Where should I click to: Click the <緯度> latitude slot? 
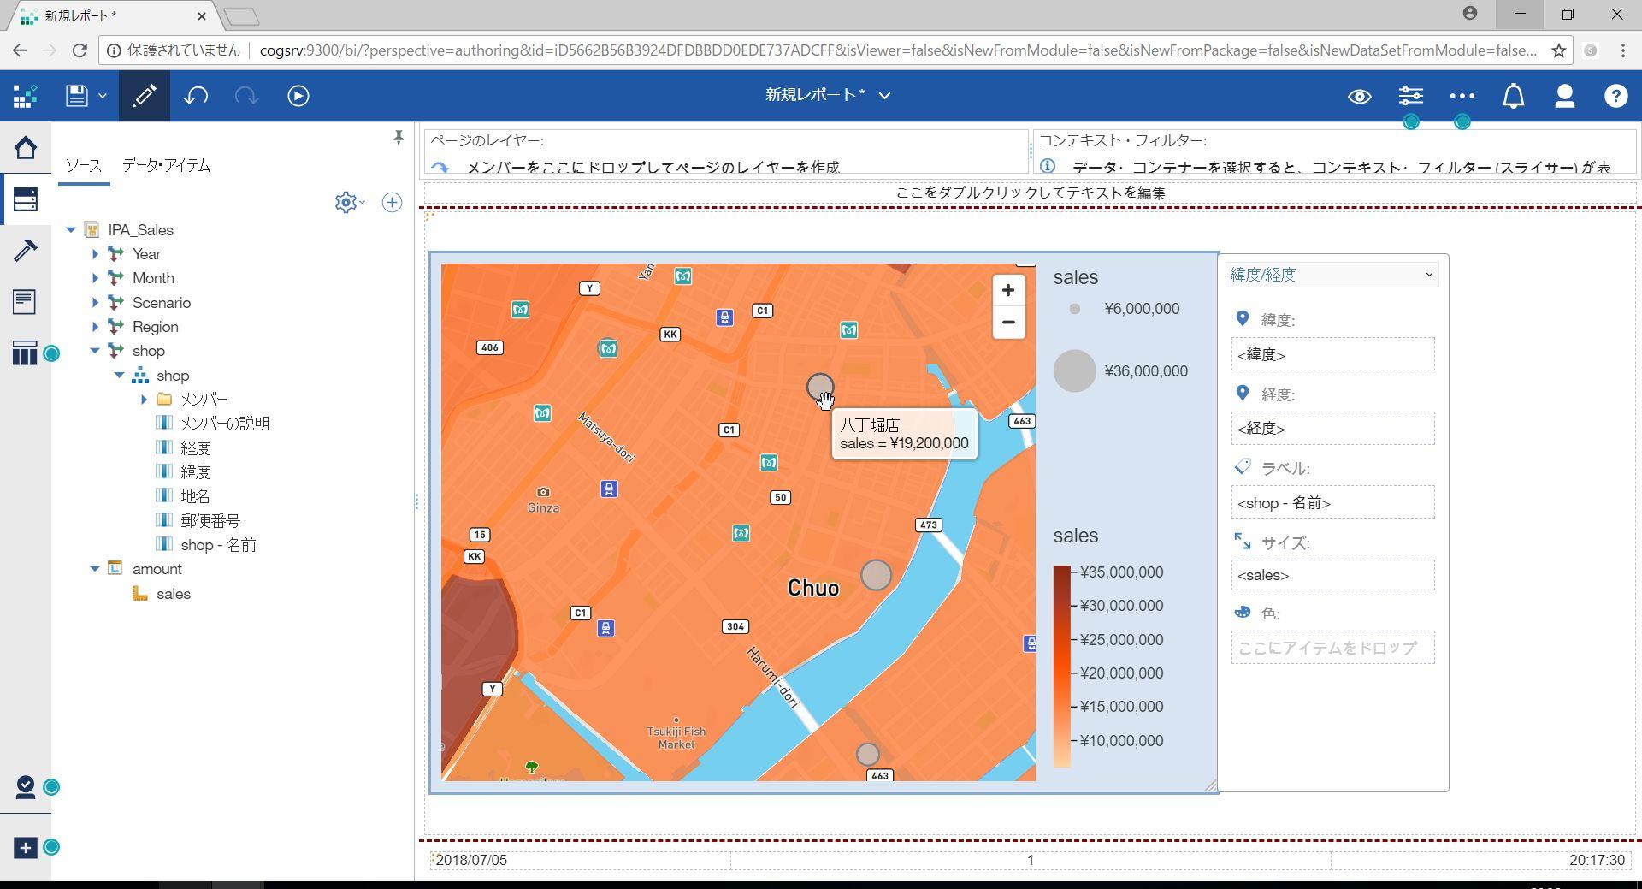point(1332,354)
